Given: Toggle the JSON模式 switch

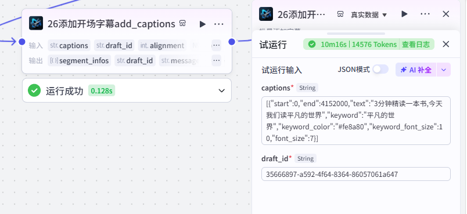Looking at the screenshot, I should (380, 69).
